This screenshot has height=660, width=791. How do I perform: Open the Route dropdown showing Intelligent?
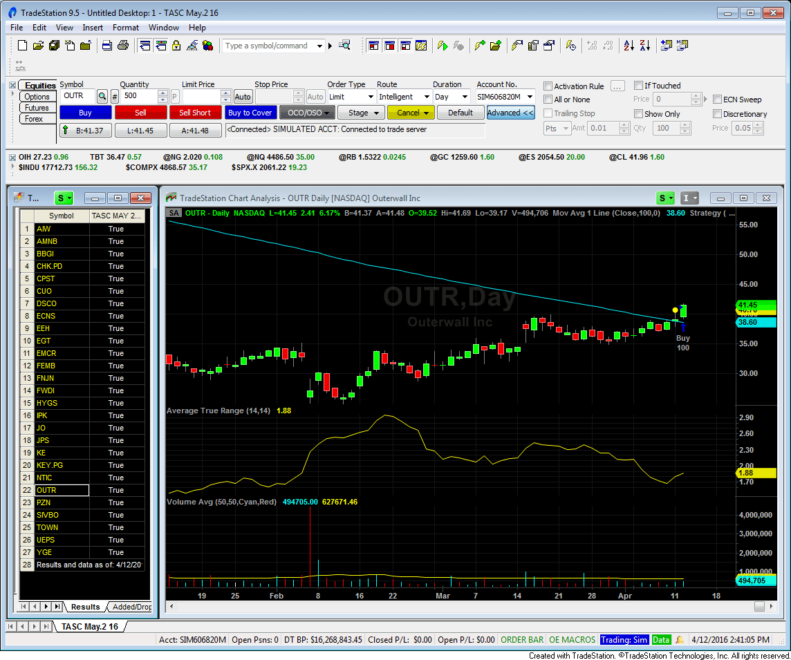(x=427, y=97)
